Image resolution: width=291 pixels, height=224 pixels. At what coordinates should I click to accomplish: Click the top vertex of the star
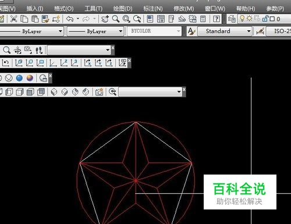point(136,122)
